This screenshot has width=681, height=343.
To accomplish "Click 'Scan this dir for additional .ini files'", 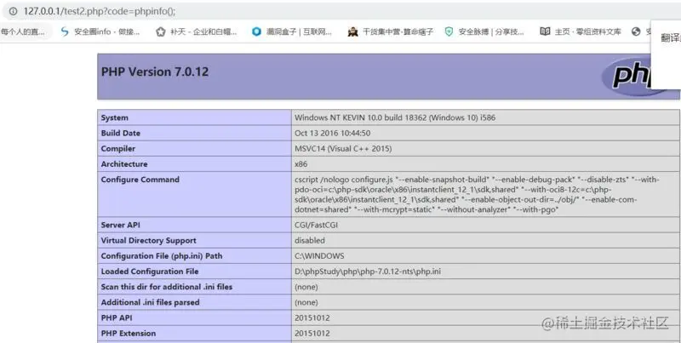I will pos(167,287).
